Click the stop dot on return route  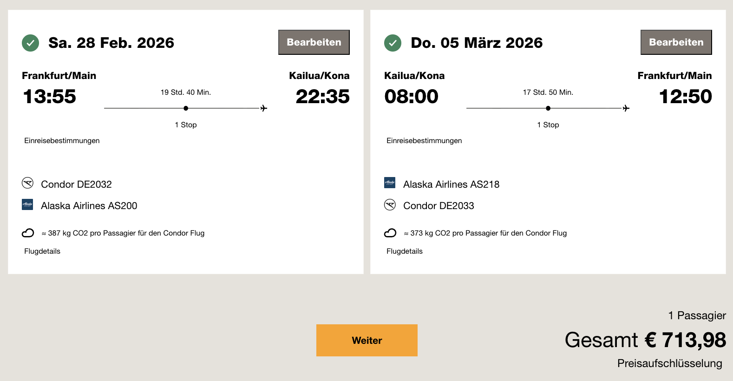[548, 108]
